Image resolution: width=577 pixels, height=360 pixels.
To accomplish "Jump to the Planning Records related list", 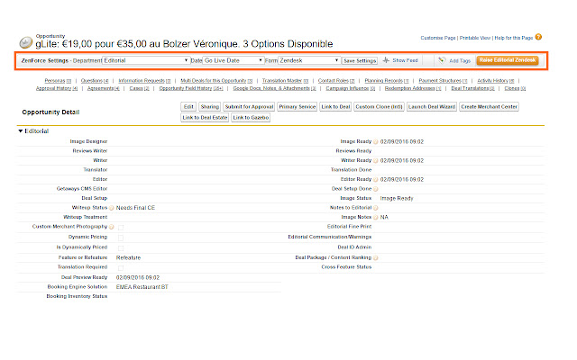I will [387, 81].
